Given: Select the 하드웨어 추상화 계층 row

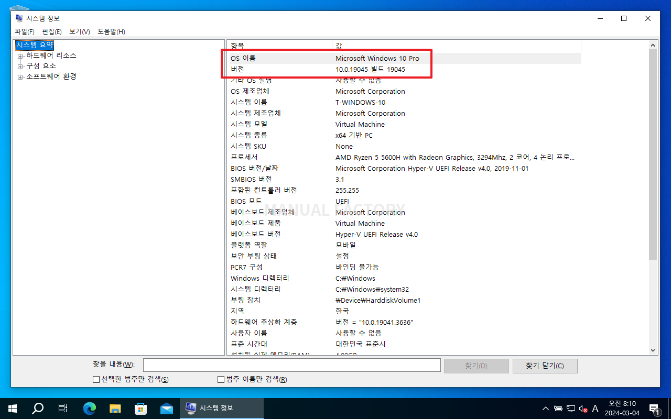Looking at the screenshot, I should tap(404, 322).
